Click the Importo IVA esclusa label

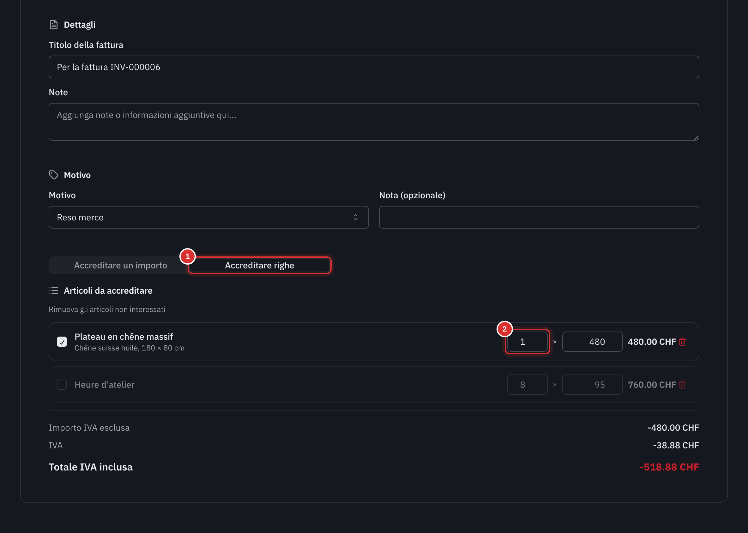point(89,428)
